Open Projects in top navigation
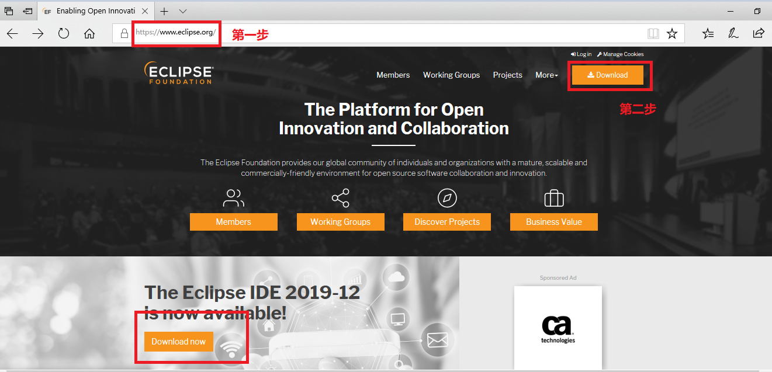772x372 pixels. point(507,75)
